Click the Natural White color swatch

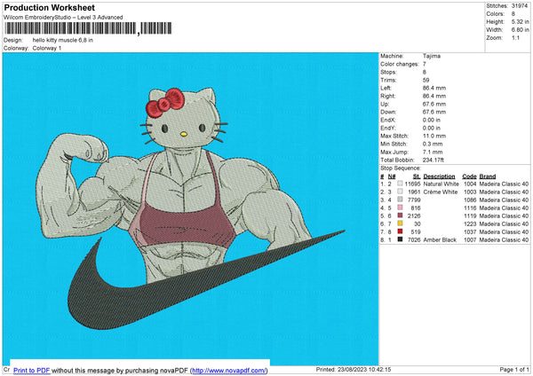[400, 184]
